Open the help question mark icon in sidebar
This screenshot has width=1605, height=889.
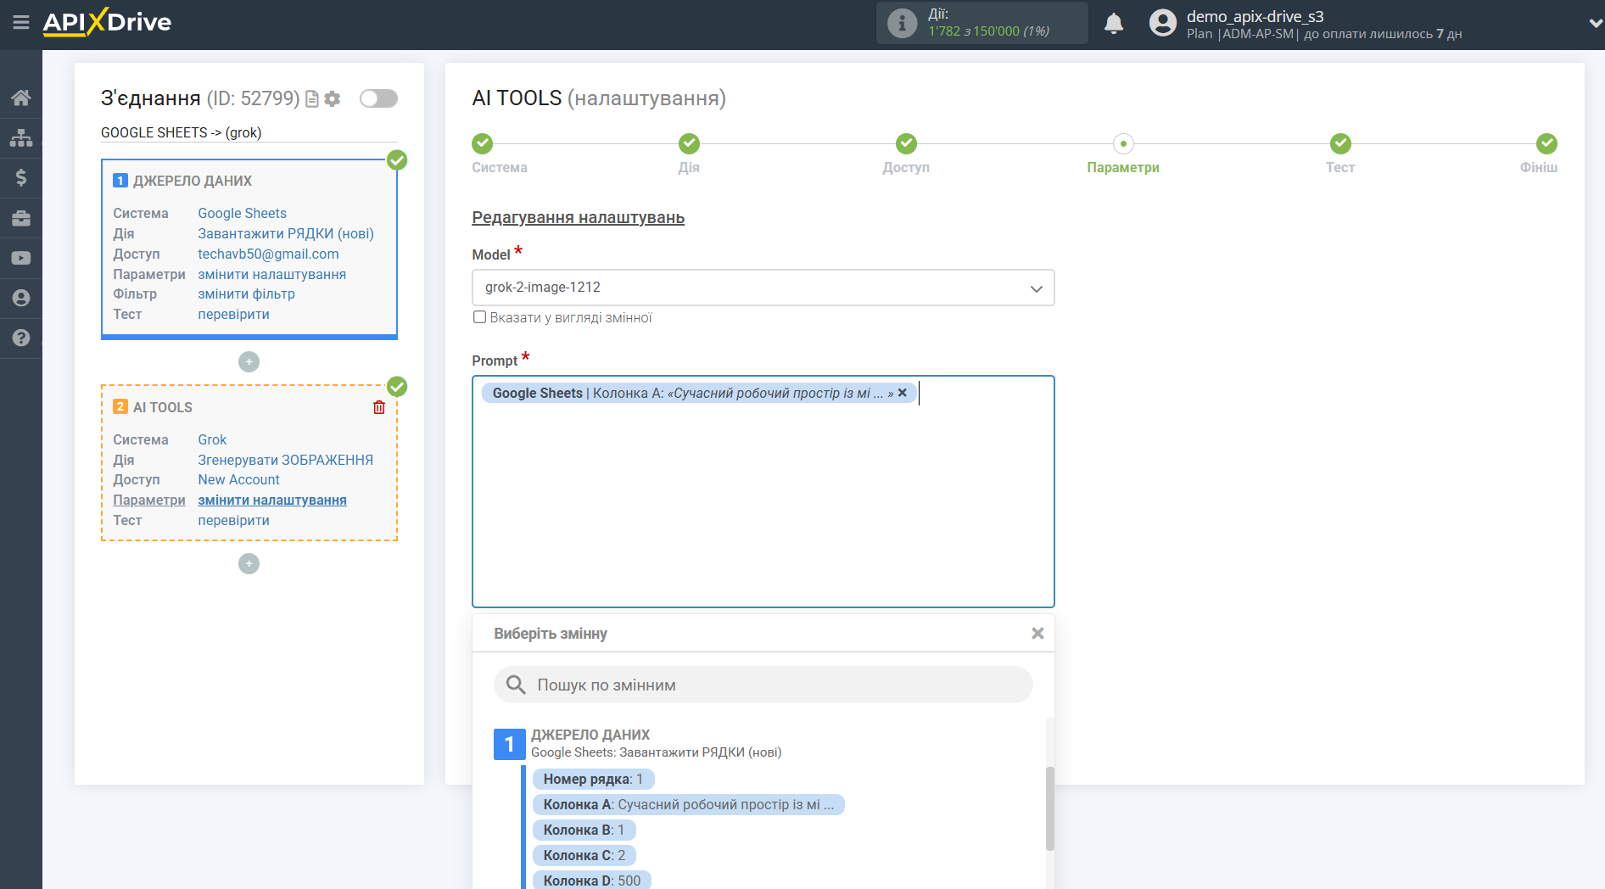point(21,338)
